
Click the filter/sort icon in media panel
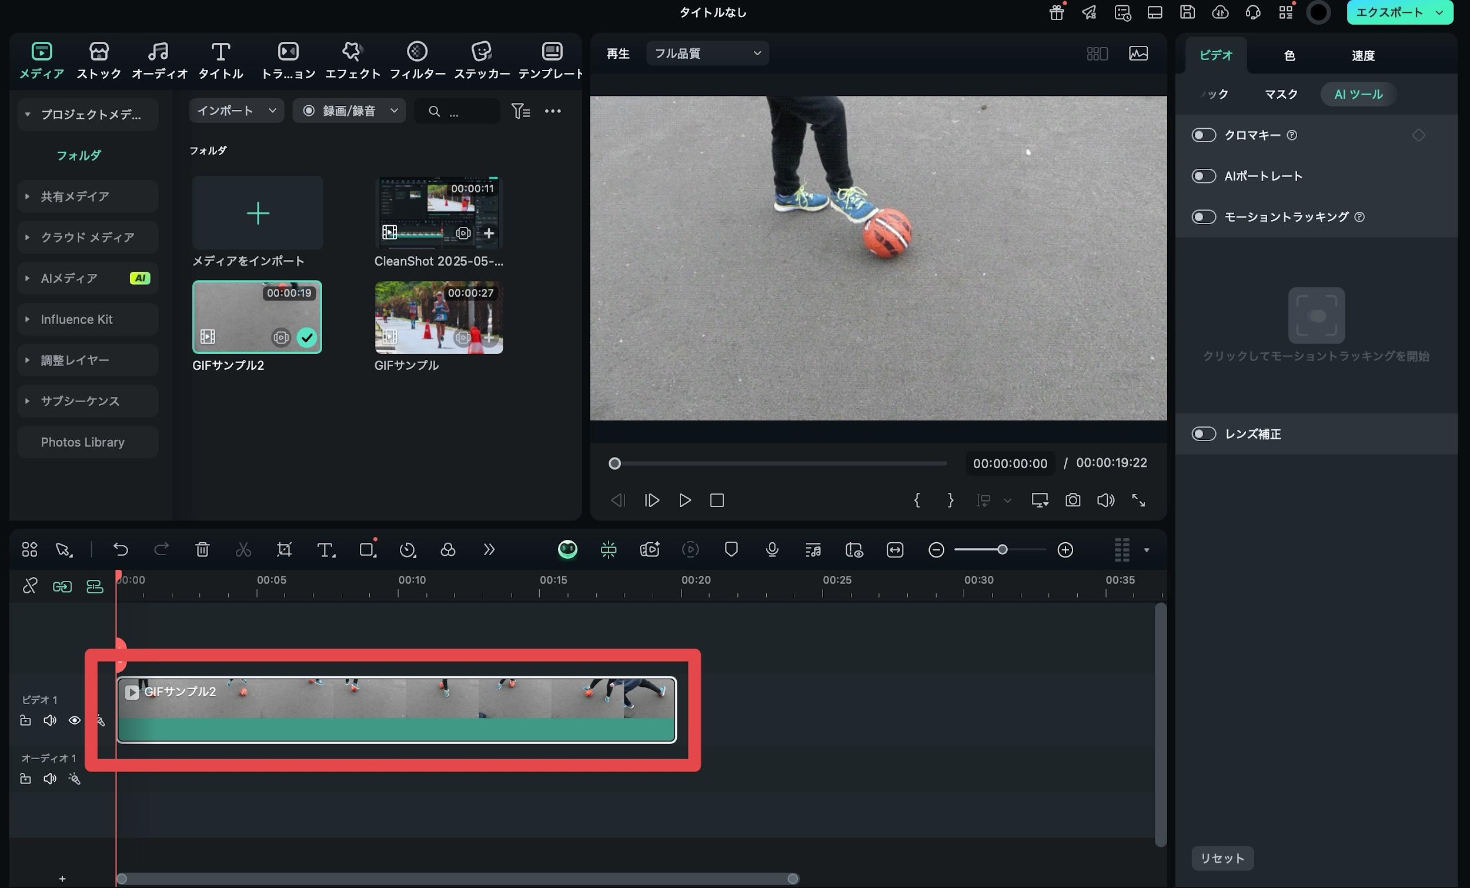pyautogui.click(x=520, y=111)
